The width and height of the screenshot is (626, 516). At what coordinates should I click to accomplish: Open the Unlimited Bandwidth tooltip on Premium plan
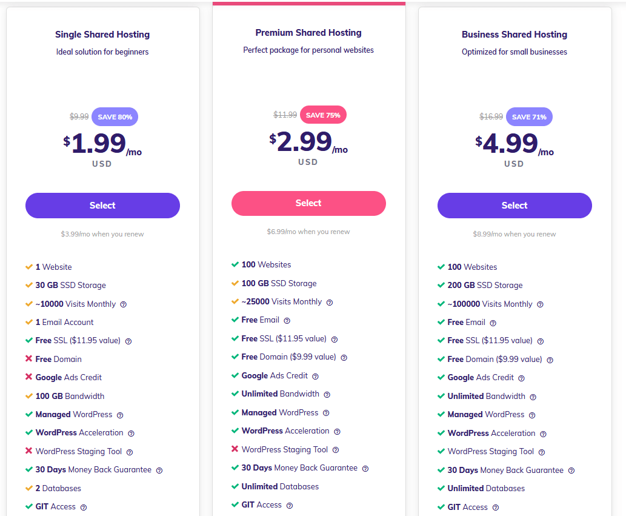327,394
